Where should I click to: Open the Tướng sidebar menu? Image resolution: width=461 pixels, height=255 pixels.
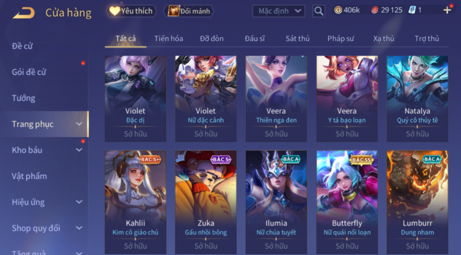[x=24, y=98]
